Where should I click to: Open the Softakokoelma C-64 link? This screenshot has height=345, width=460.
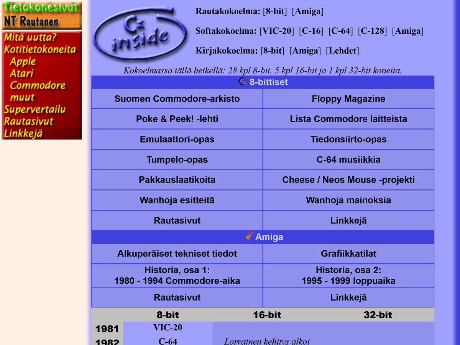pyautogui.click(x=341, y=31)
